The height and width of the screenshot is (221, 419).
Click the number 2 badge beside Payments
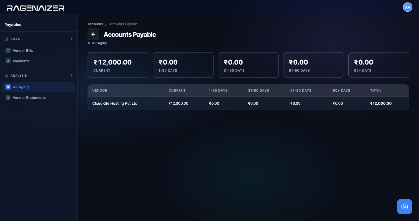[8, 61]
